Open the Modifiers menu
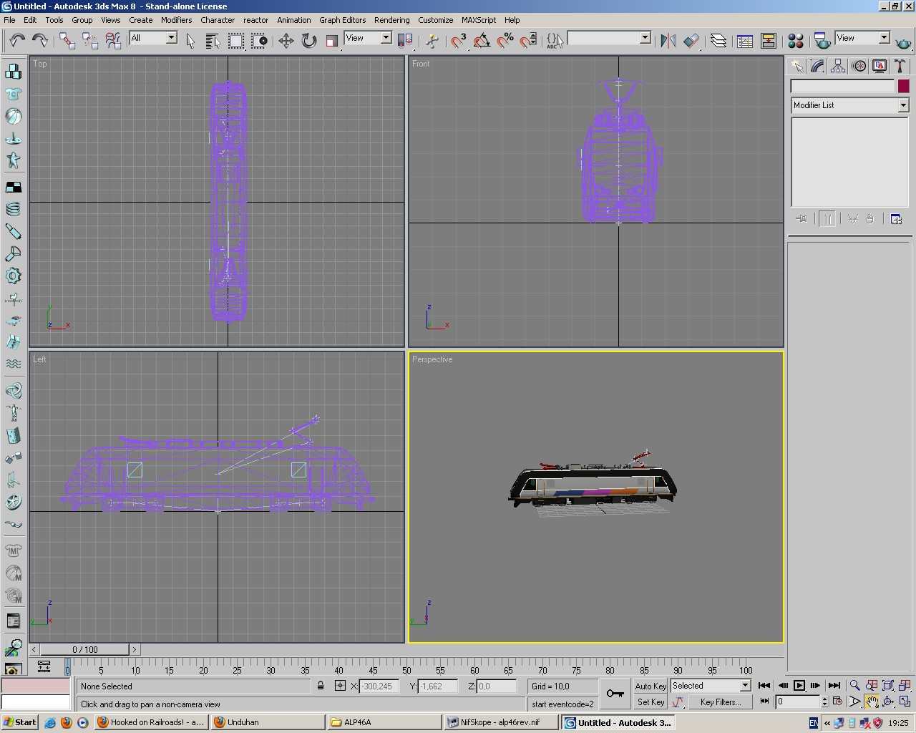This screenshot has height=733, width=916. (176, 20)
